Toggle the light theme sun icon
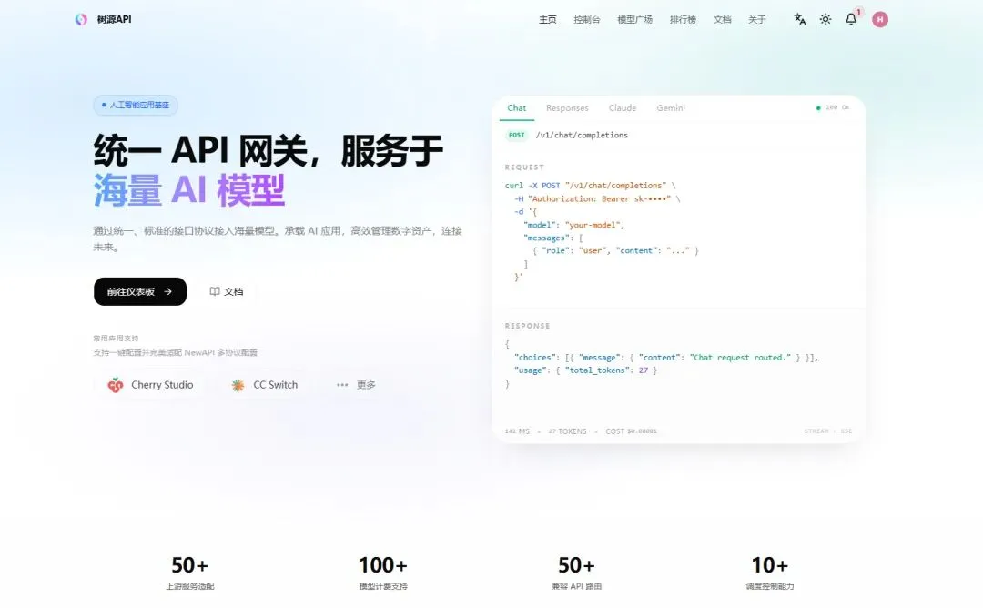The image size is (983, 608). pos(826,19)
